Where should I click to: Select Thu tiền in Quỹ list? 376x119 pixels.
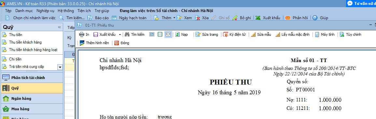pyautogui.click(x=16, y=35)
